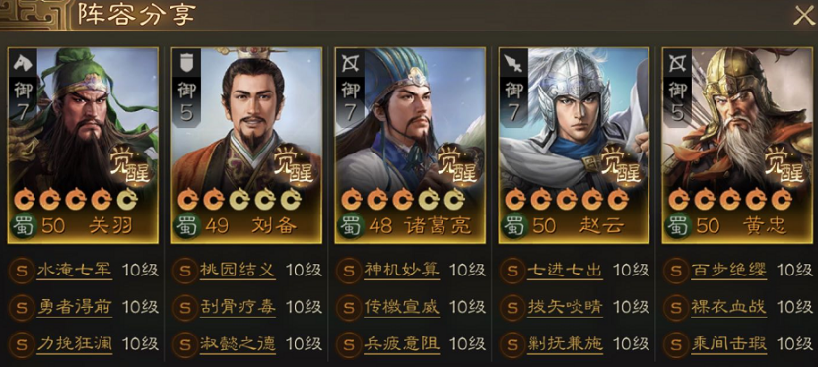
Task: Open the 乘间击瑕 skill under 黄忠
Action: pyautogui.click(x=728, y=343)
